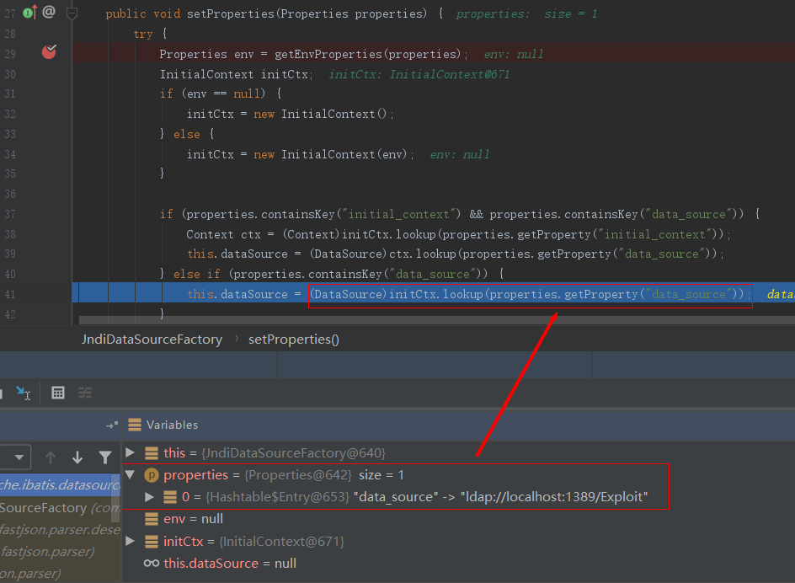The width and height of the screenshot is (795, 583).
Task: Click the field icon beside initCtx variable
Action: click(x=151, y=542)
